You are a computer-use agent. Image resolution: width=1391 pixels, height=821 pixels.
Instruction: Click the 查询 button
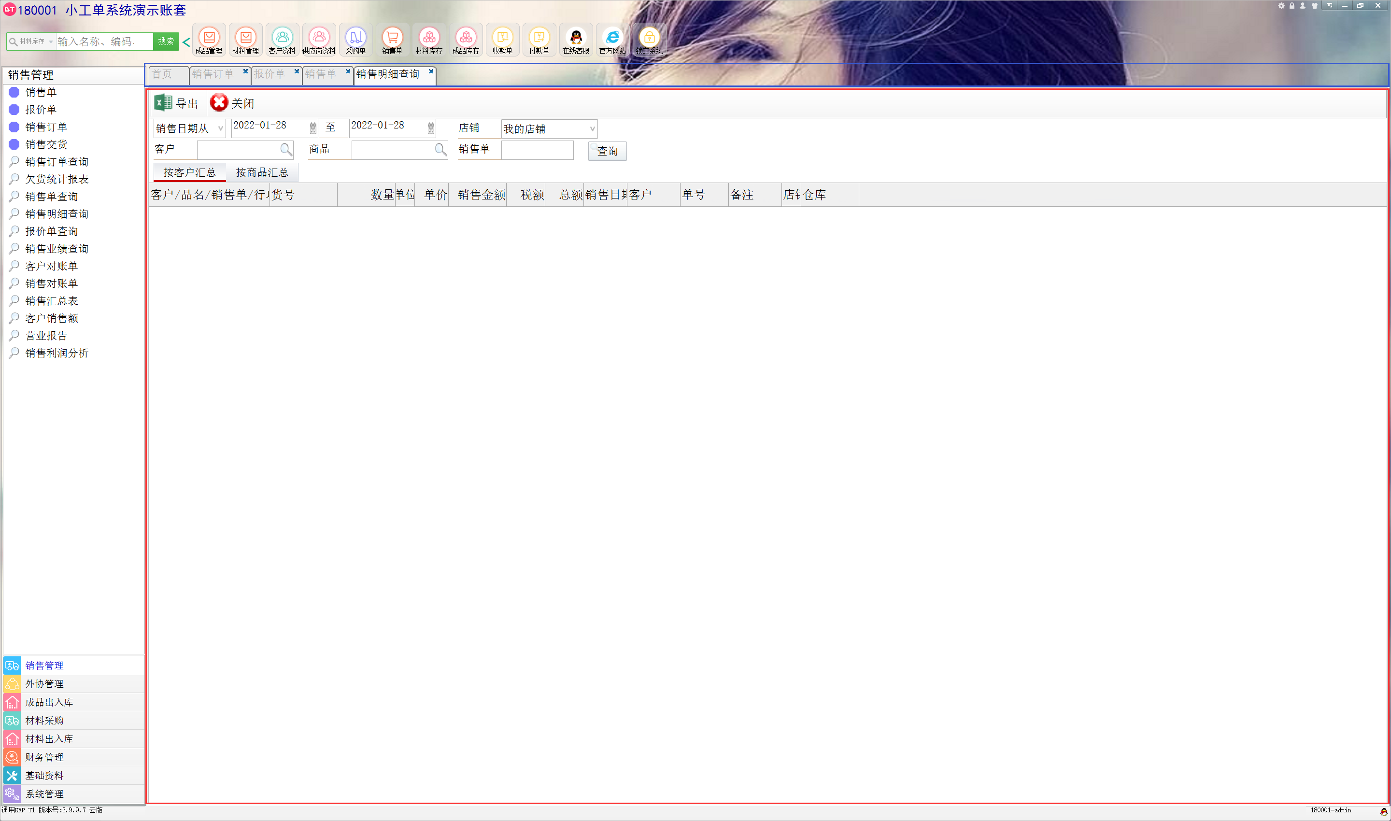click(607, 151)
